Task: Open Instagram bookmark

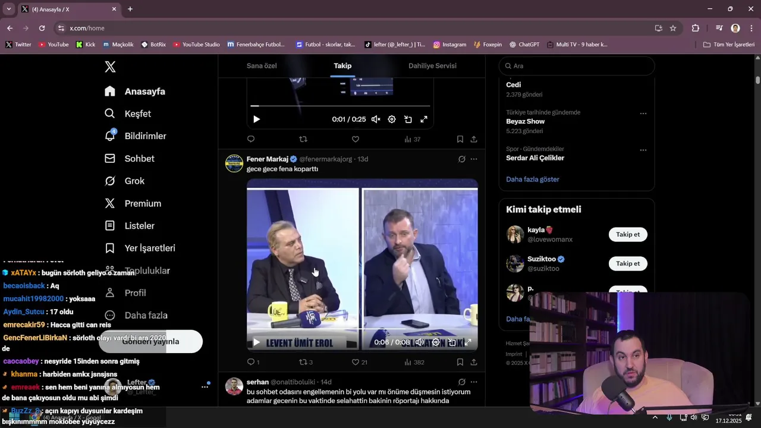Action: tap(449, 45)
